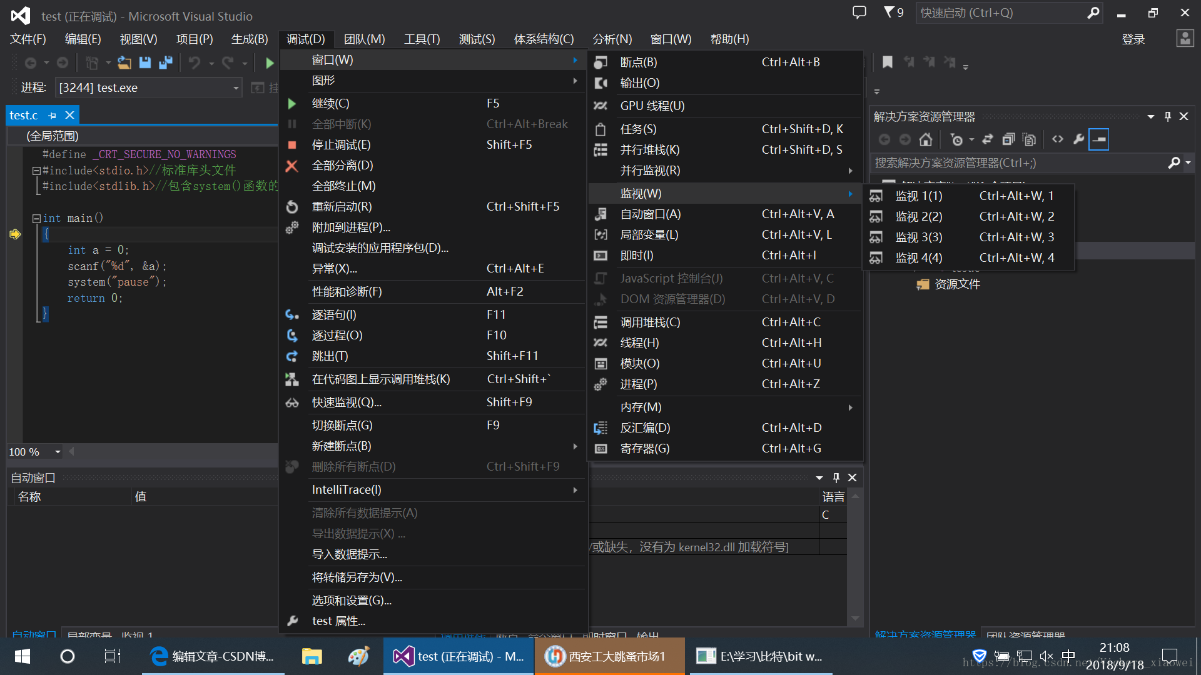Toggle auto-hide pin of Solution Explorer panel
Screen dimensions: 1201x675
point(1167,116)
